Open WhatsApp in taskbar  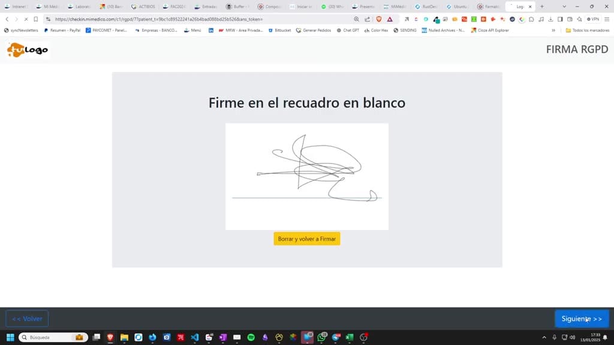click(x=321, y=337)
